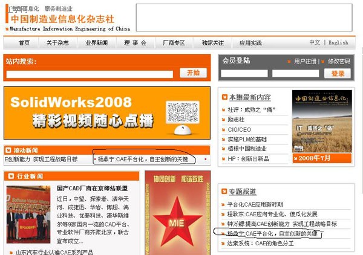363x255 pixels.
Task: Open 杨鼎宁 CAE article in 滚动新闻 ticker
Action: tap(143, 160)
